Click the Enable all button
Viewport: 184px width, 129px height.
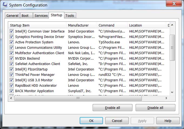pos(112,108)
